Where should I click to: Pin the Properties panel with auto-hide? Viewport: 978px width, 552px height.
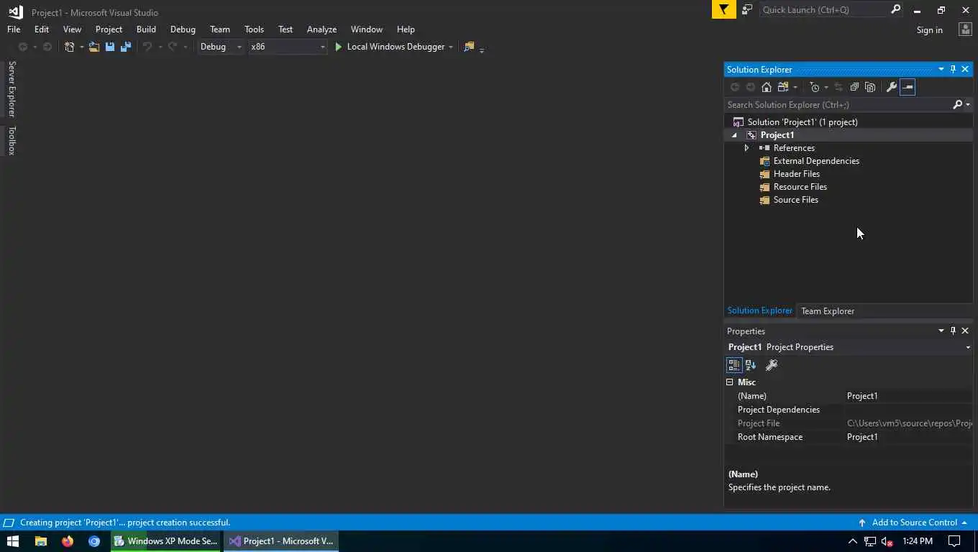pos(953,331)
